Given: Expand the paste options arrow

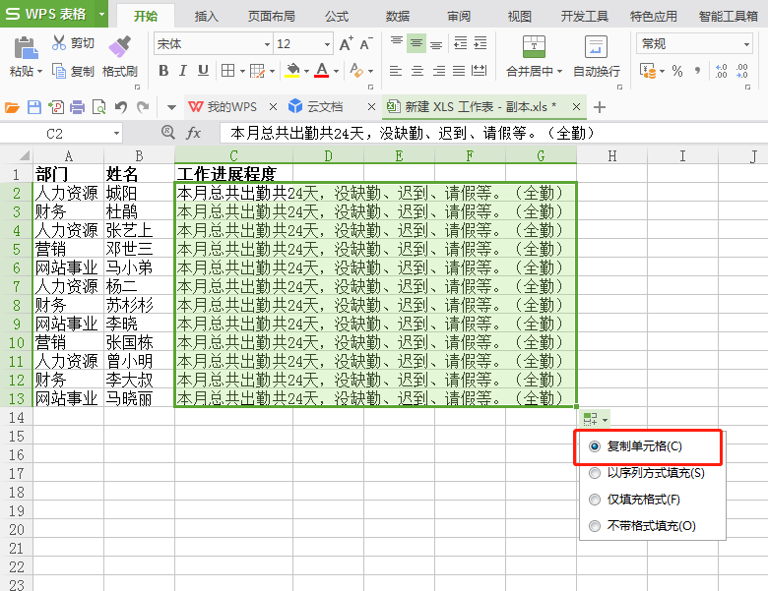Looking at the screenshot, I should point(39,72).
